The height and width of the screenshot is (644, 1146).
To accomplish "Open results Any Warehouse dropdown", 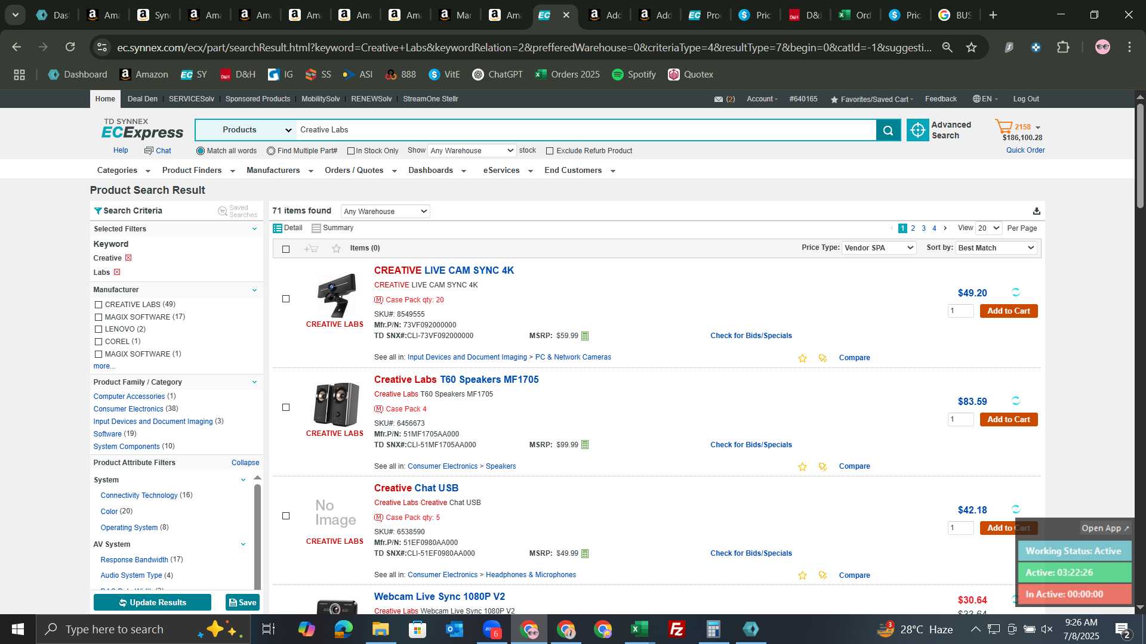I will 386,212.
